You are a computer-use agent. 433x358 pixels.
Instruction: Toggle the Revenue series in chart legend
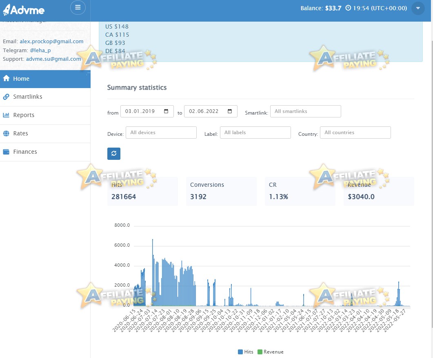(270, 351)
